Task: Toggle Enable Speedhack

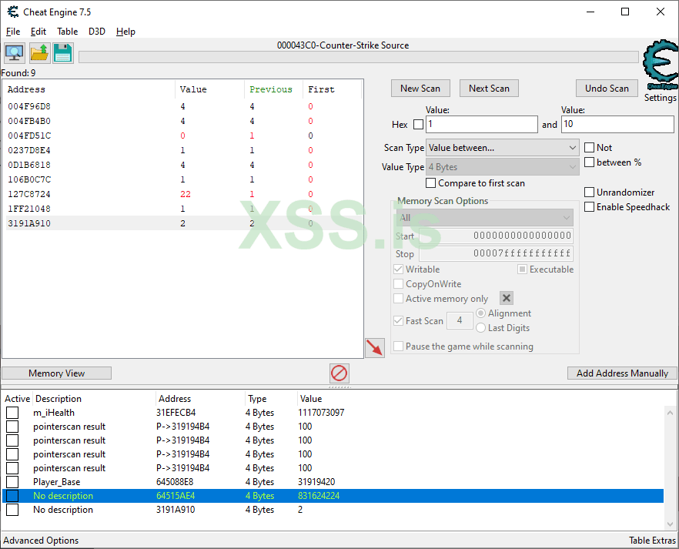Action: tap(590, 207)
